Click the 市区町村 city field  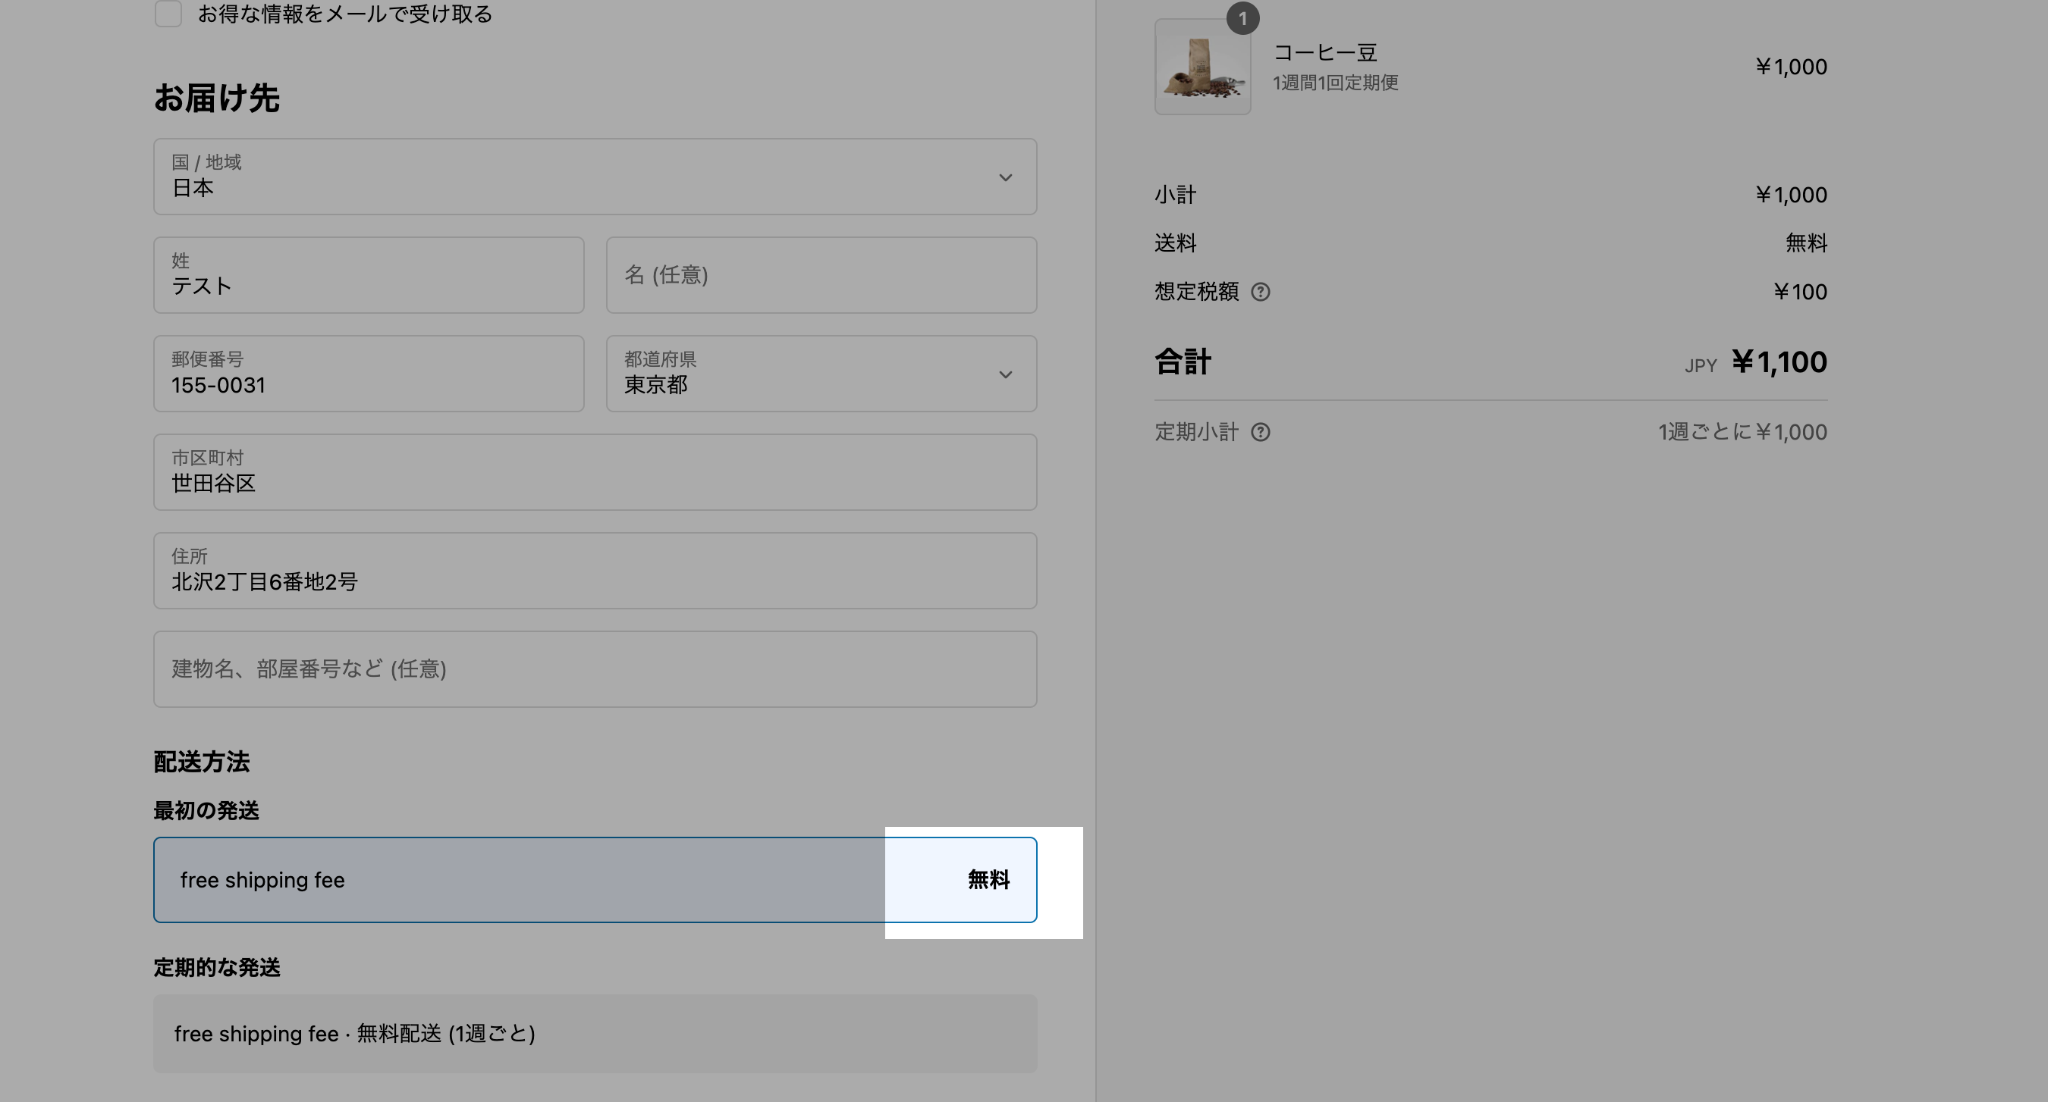594,472
